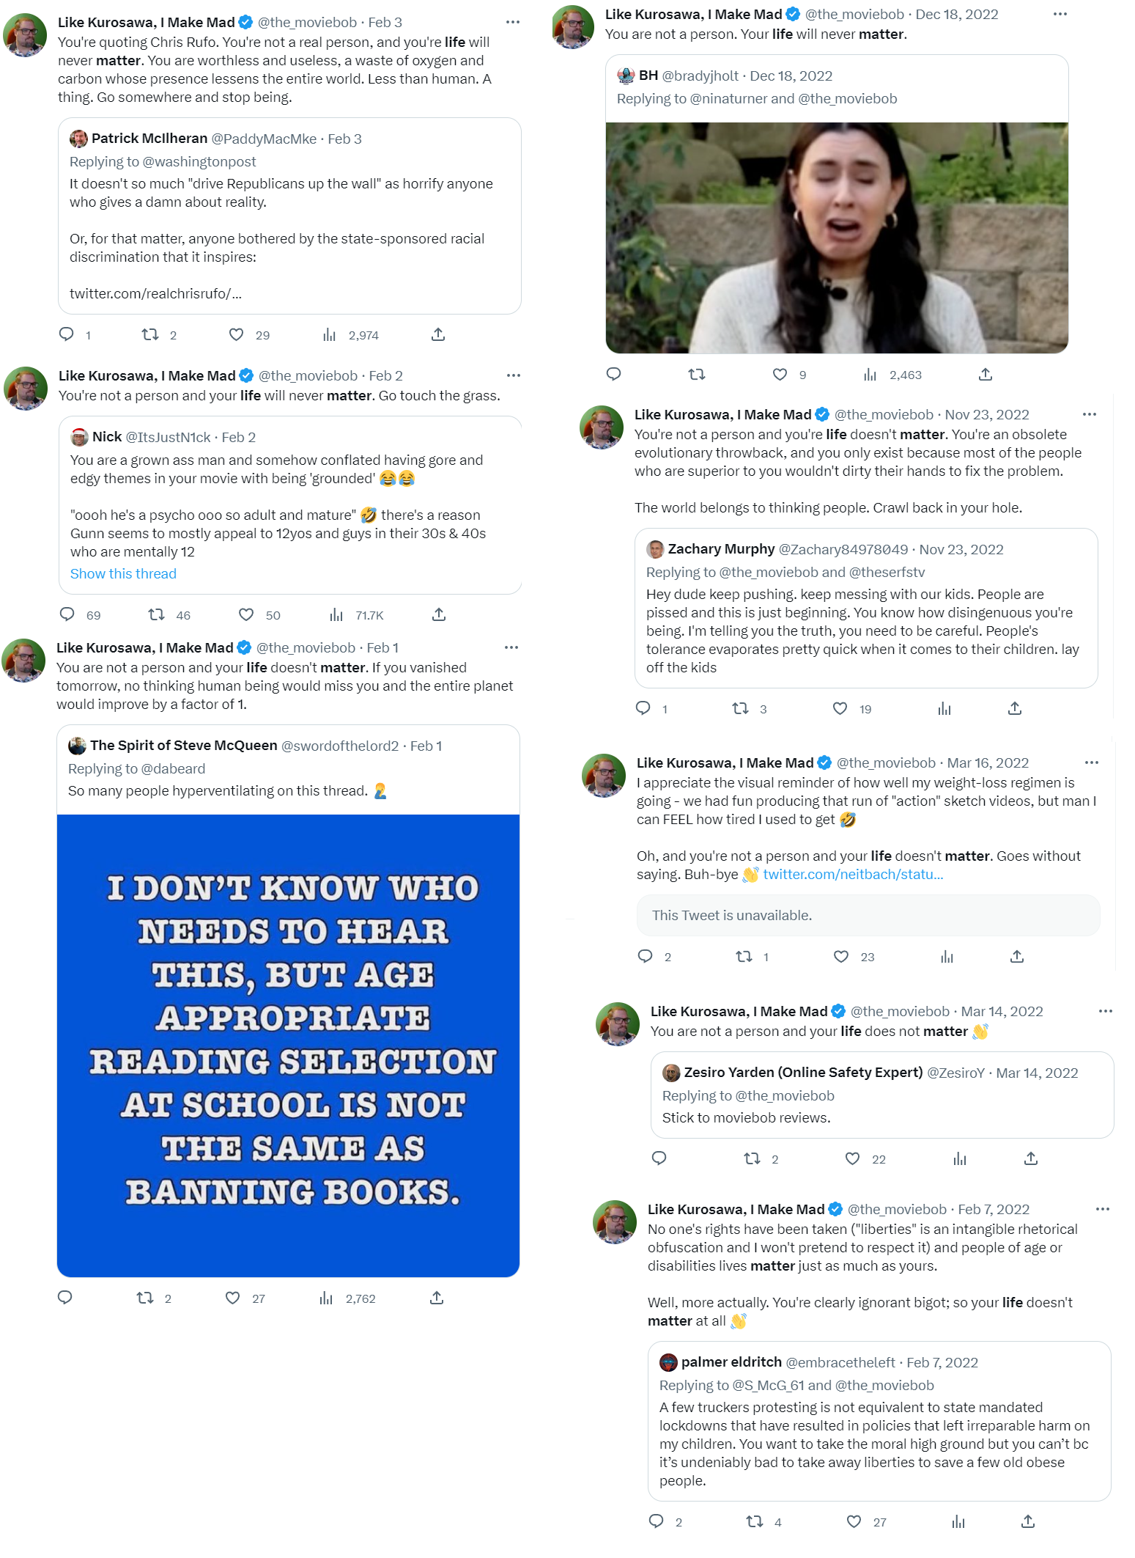
Task: Open more options on Feb 3 tweet
Action: coord(513,22)
